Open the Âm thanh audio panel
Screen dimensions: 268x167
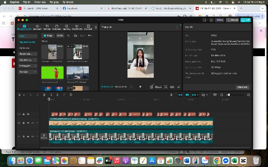tap(37, 27)
